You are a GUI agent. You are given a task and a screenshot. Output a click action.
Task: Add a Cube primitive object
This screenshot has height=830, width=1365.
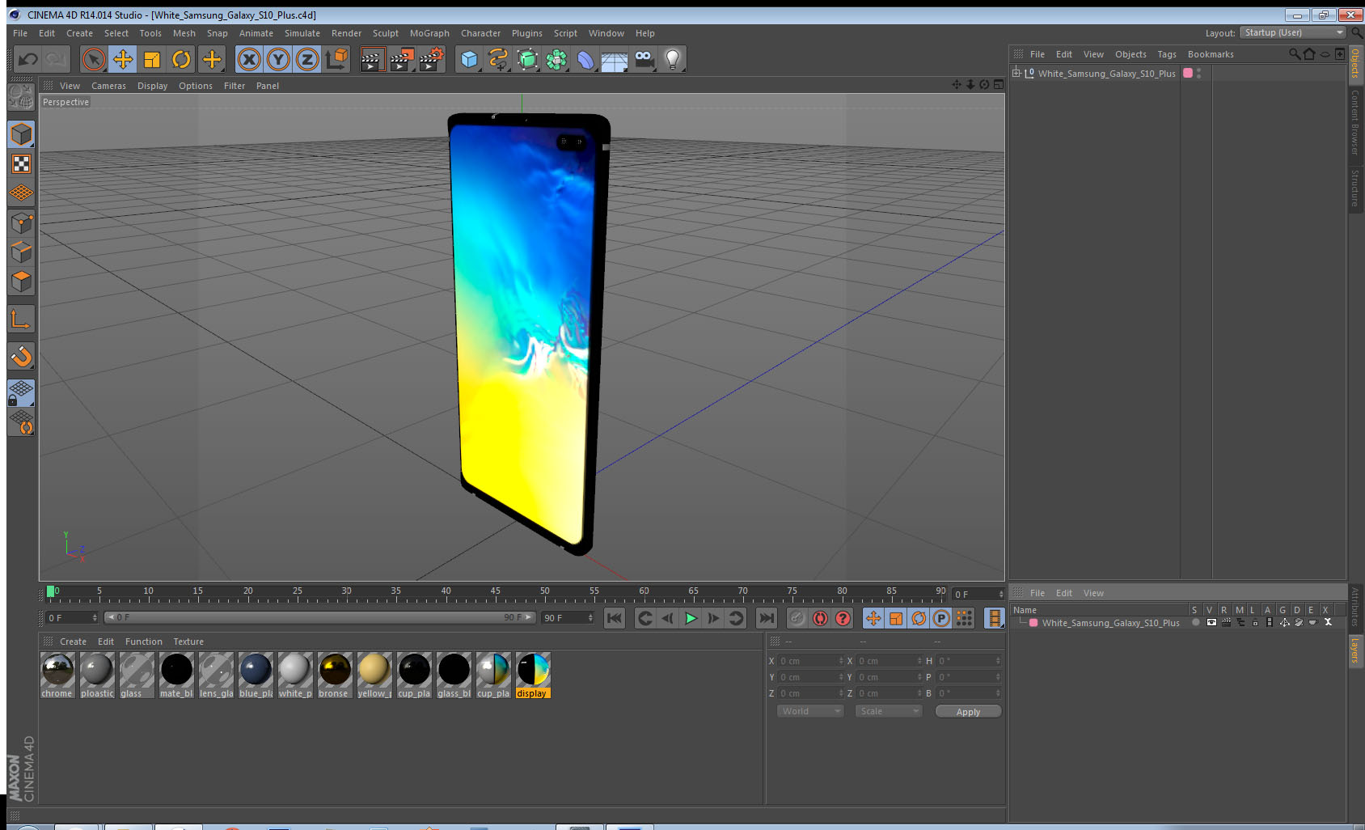tap(470, 59)
